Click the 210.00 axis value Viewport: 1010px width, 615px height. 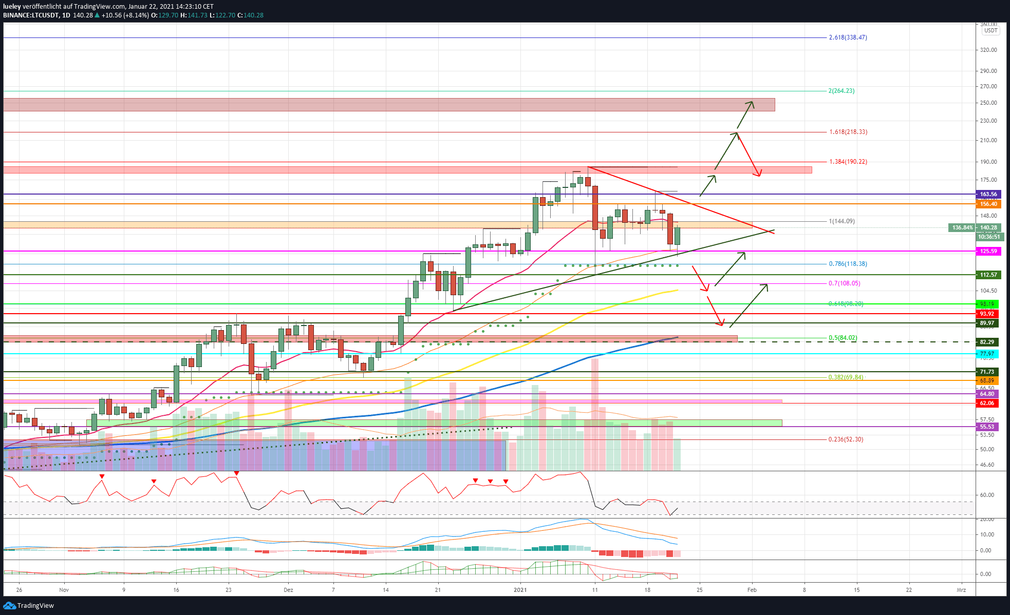point(988,141)
